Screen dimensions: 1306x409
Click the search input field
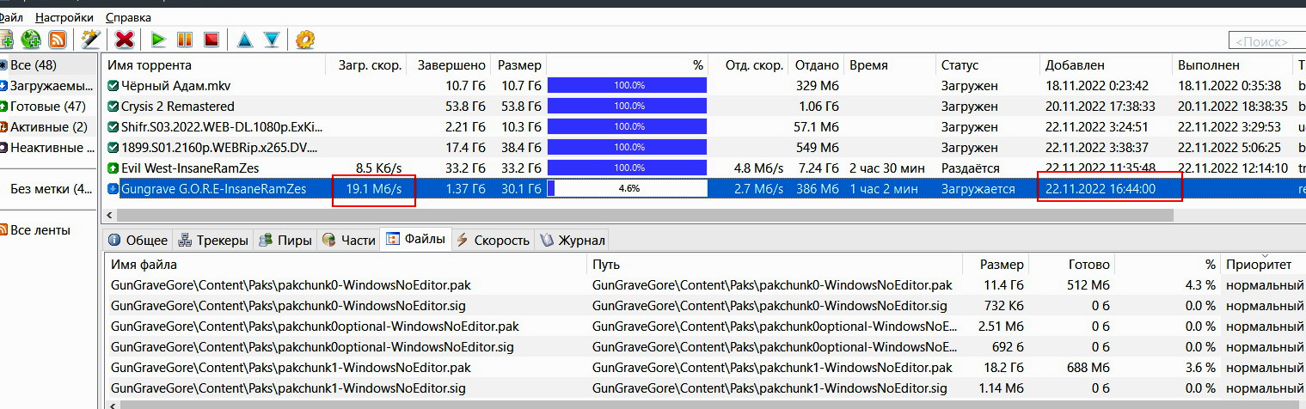[x=1266, y=41]
